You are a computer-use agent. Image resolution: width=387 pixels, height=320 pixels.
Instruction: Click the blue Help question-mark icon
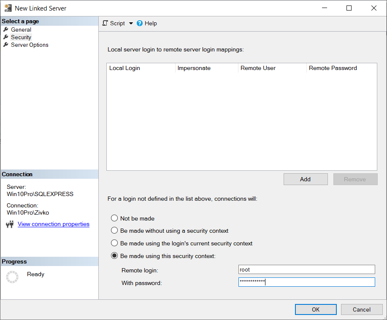(x=139, y=23)
